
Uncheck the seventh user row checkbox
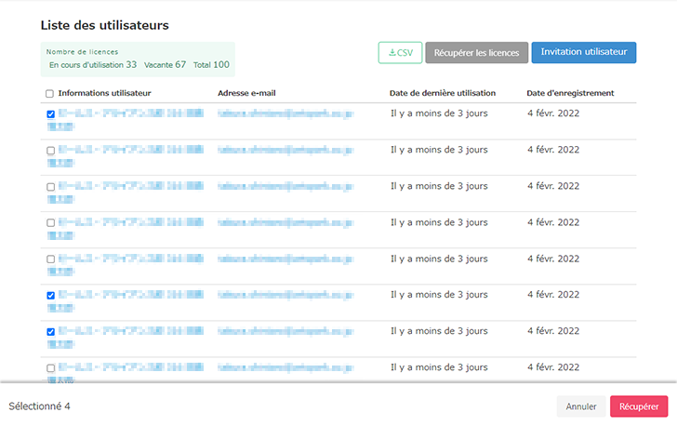[50, 332]
